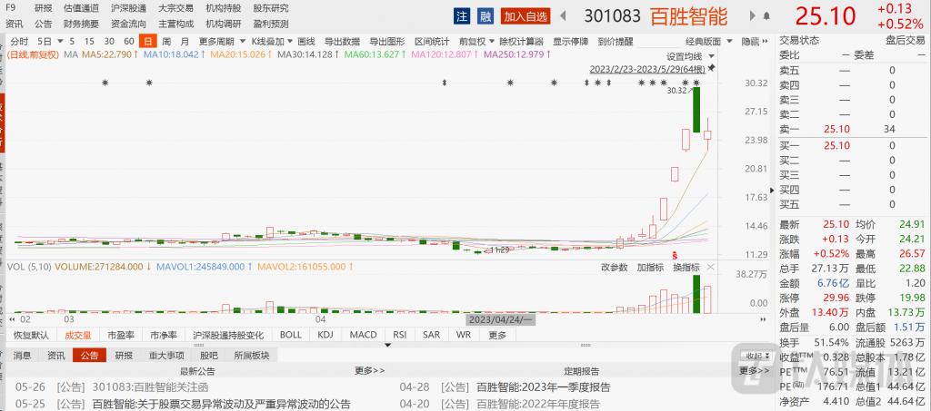The height and width of the screenshot is (411, 931).
Task: Click the 换指标 button
Action: (x=686, y=267)
